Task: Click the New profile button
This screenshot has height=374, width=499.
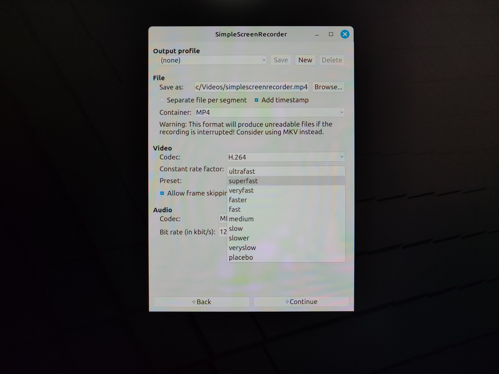Action: (305, 60)
